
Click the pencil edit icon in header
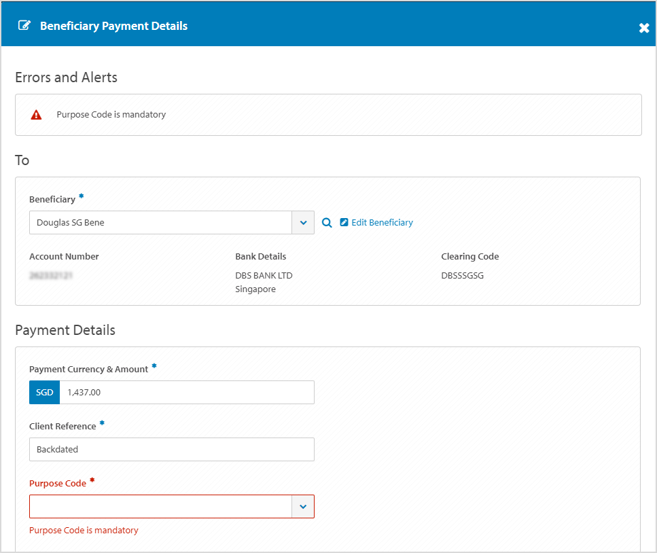pyautogui.click(x=24, y=26)
